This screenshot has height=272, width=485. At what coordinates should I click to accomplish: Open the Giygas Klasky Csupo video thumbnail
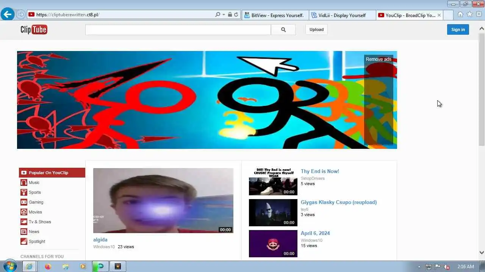pyautogui.click(x=273, y=213)
